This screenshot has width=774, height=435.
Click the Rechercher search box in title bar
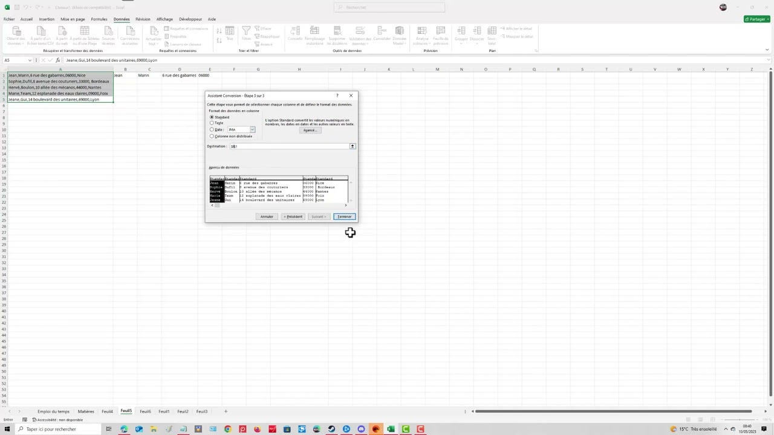click(x=389, y=7)
